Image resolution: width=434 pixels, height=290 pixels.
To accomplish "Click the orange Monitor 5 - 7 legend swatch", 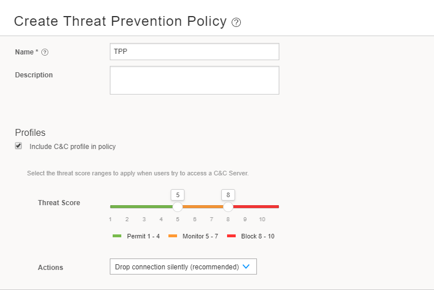I will (172, 236).
